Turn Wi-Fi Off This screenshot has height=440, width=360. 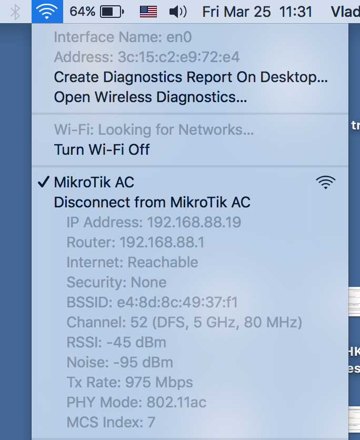point(102,150)
